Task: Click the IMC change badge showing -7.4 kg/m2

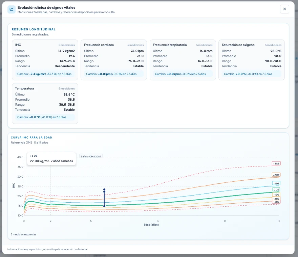Action: [x=45, y=74]
